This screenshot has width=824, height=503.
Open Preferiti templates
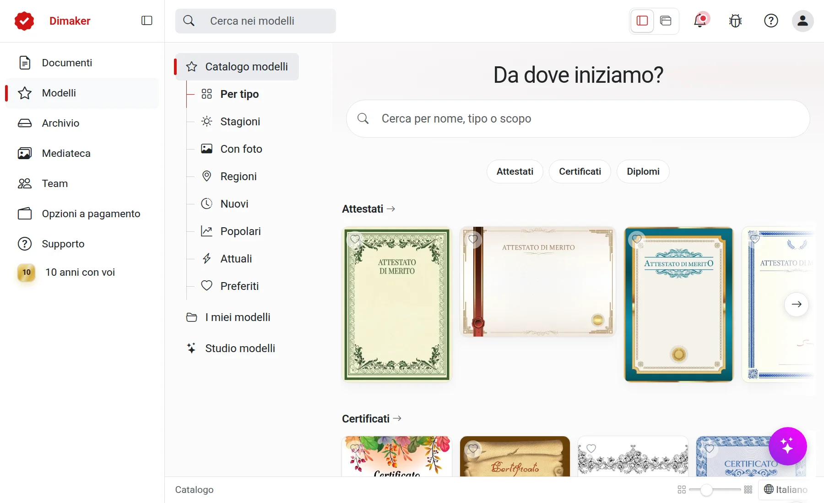[230, 286]
